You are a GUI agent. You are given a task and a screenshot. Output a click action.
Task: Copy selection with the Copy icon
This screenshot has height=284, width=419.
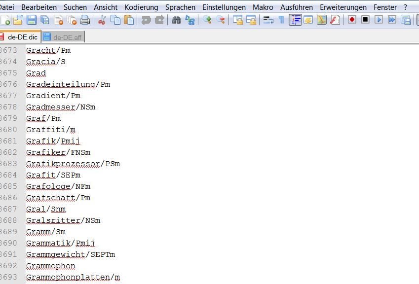tap(115, 20)
